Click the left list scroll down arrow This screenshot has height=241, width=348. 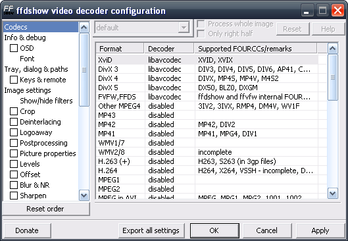pos(84,196)
